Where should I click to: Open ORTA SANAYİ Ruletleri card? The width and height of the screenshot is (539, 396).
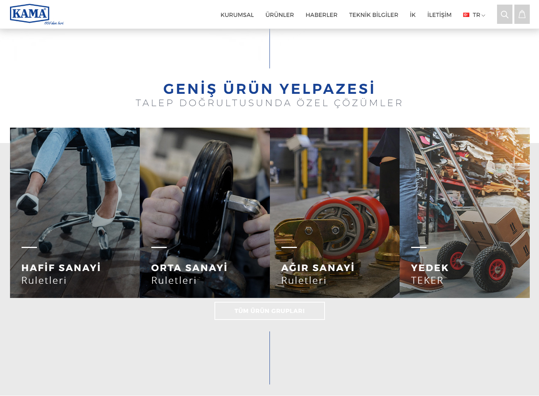tap(205, 213)
